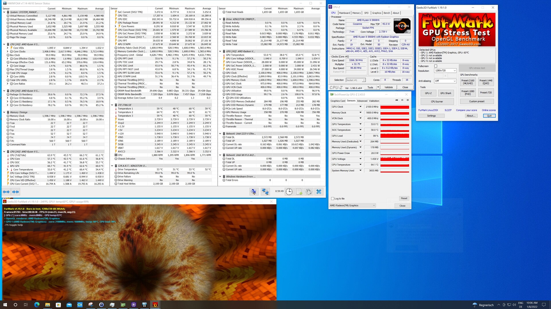Click GPU-Z Memory Used (Dedicated) graph
Screen dimensions: 551x309
click(x=395, y=142)
